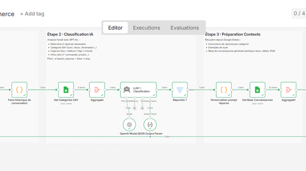The image size is (306, 171).
Task: Select the Aggregate node after Get Categories SAV
Action: point(97,90)
